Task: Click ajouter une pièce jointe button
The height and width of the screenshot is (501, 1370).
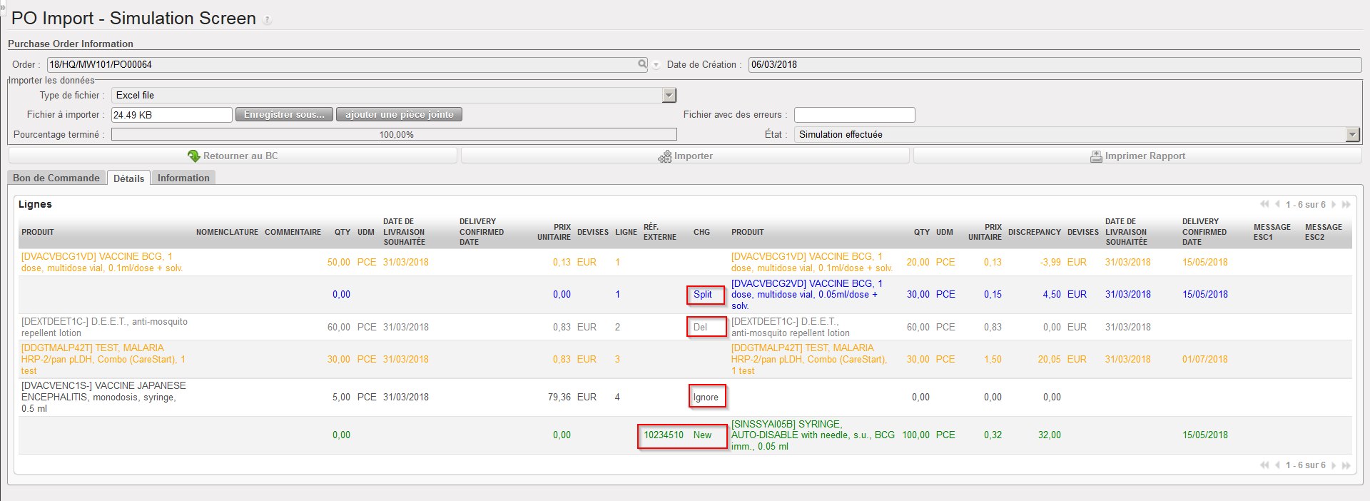Action: 399,115
